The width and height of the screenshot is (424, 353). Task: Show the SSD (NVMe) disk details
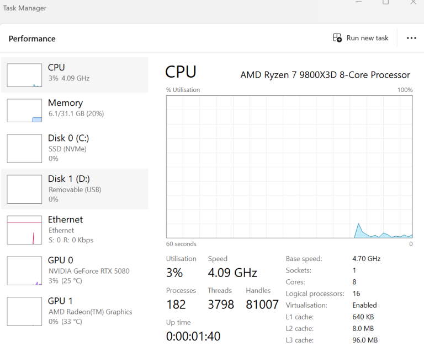point(67,149)
